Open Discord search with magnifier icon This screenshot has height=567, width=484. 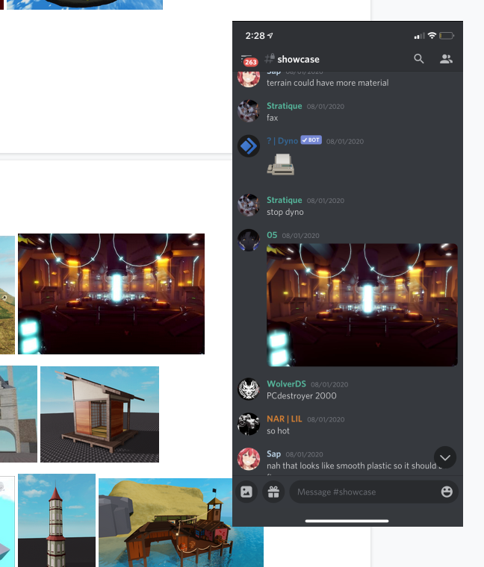[418, 59]
